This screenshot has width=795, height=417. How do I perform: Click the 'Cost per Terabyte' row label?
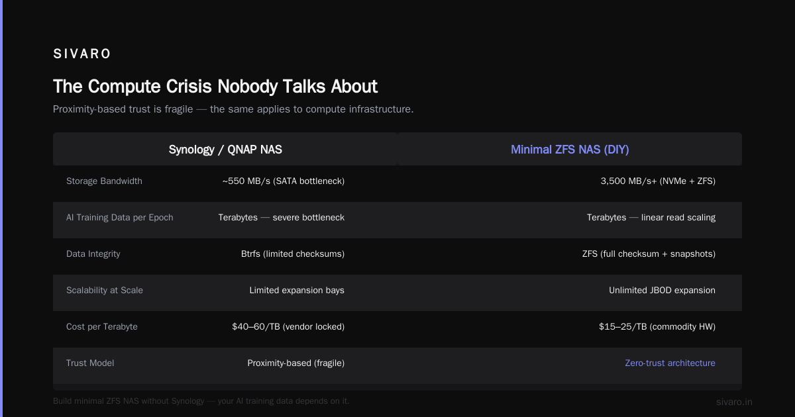pos(102,326)
